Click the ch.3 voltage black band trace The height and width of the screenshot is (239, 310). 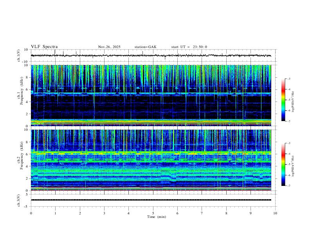[151, 200]
